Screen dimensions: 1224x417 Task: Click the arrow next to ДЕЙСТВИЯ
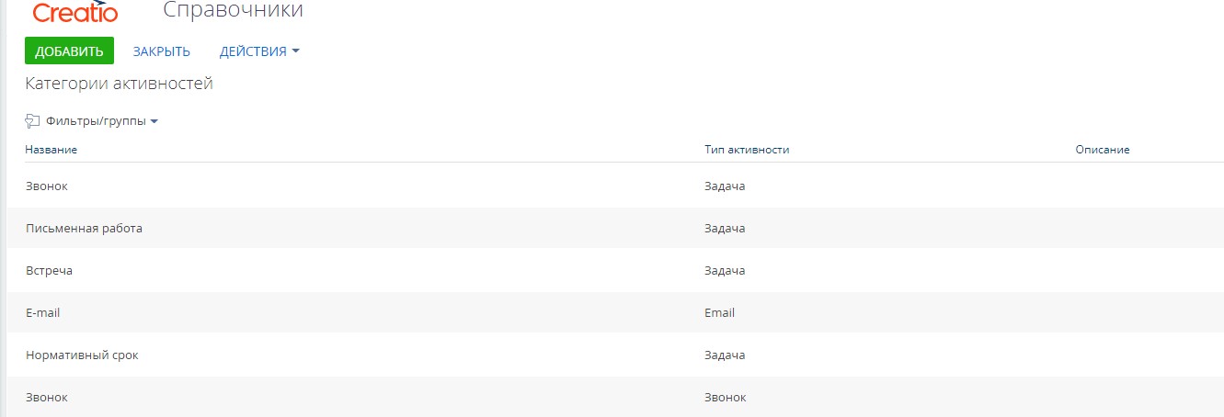(295, 51)
